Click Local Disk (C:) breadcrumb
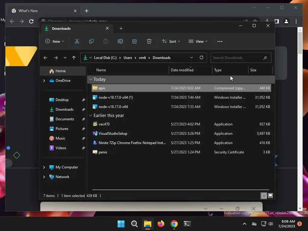 (x=105, y=58)
